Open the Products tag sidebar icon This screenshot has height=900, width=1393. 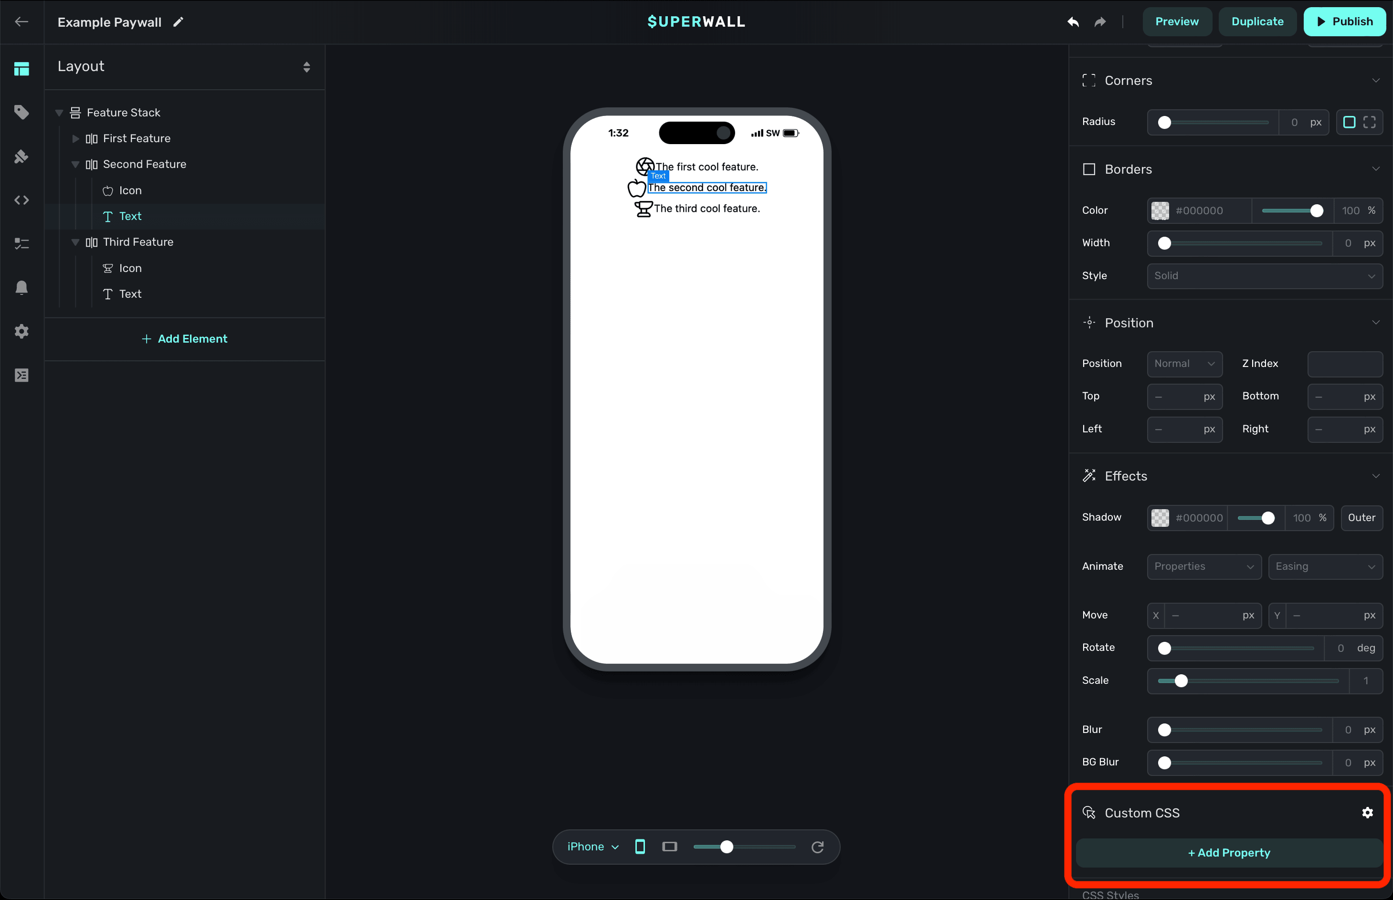coord(21,112)
